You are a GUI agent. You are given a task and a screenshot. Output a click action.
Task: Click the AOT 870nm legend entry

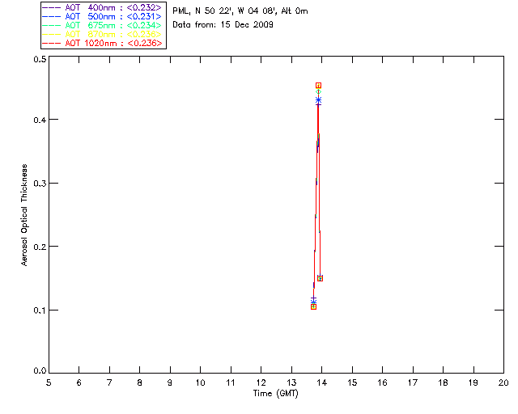point(103,34)
